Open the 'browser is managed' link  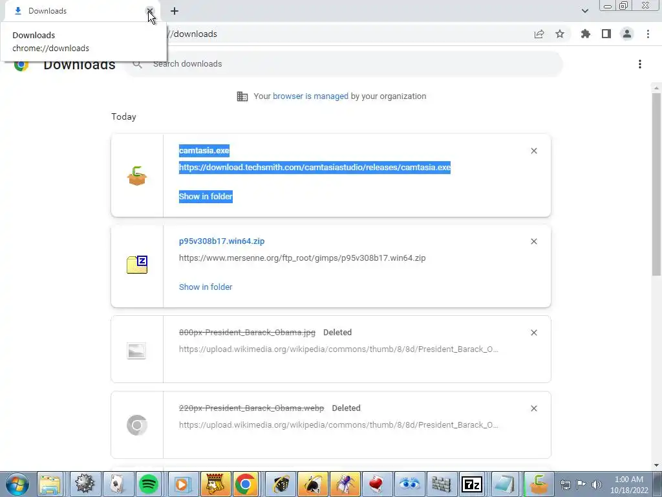click(310, 96)
